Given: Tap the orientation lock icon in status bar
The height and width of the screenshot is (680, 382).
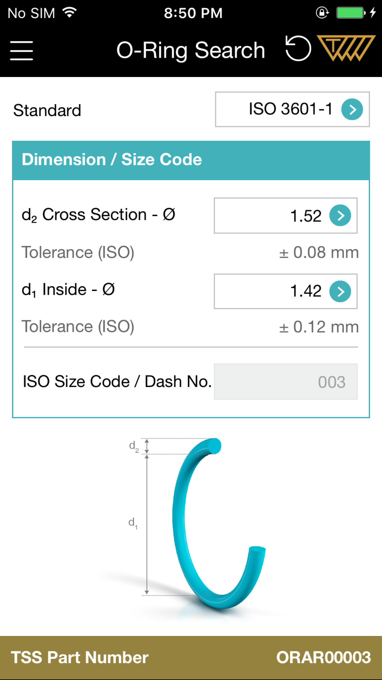Looking at the screenshot, I should point(322,12).
